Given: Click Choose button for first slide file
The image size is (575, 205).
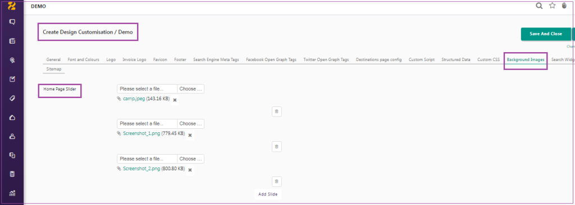Looking at the screenshot, I should 191,89.
